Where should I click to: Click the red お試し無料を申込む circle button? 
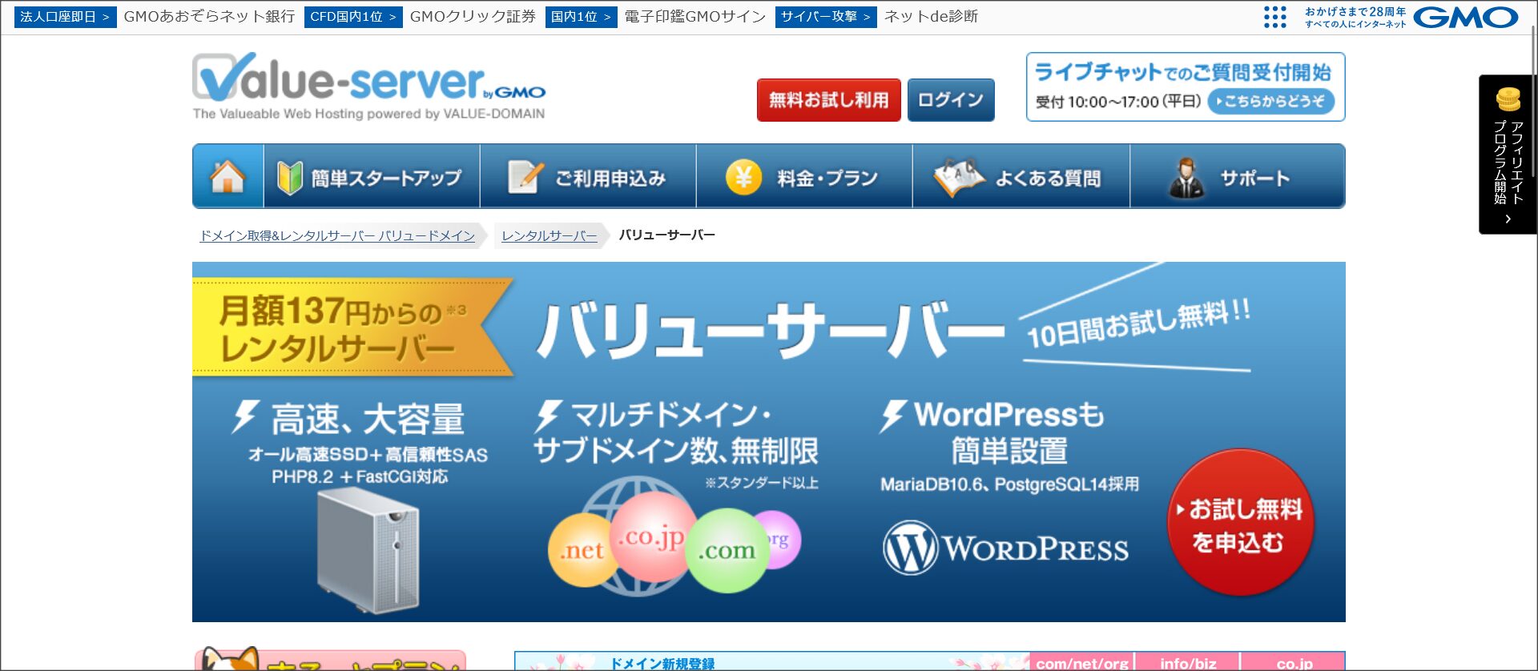click(1241, 523)
